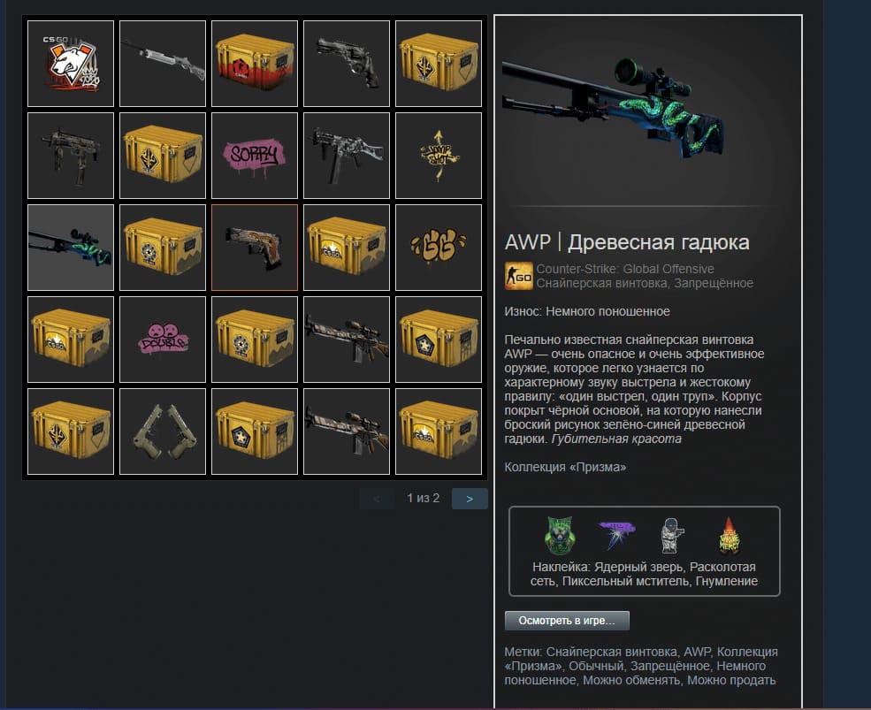871x710 pixels.
Task: Select the gold arrow shot graffiti
Action: (x=439, y=156)
